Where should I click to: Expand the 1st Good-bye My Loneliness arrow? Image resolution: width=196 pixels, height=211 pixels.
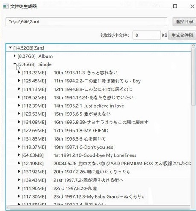(19, 155)
